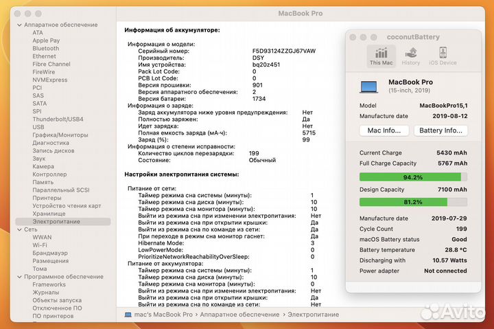Screen dimensions: 494x329
Task: Select Thunderbolt/USB4 in the sidebar
Action: click(x=58, y=120)
